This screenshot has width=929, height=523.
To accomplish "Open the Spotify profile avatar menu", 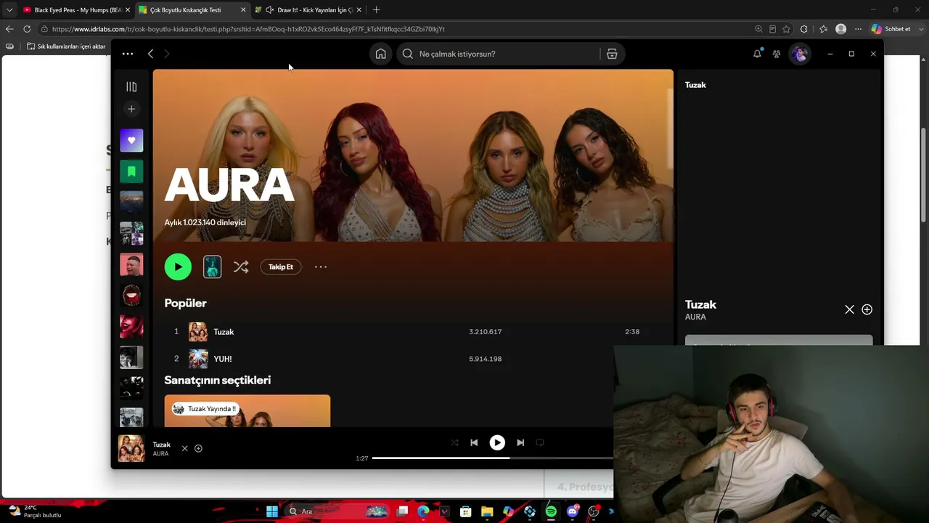I will click(800, 54).
